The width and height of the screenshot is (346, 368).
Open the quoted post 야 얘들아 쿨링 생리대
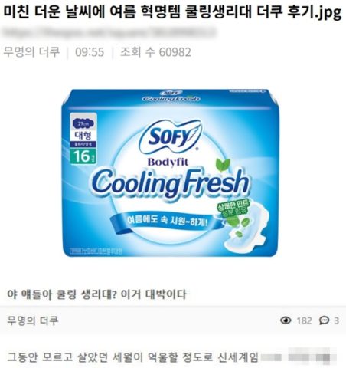pyautogui.click(x=96, y=294)
